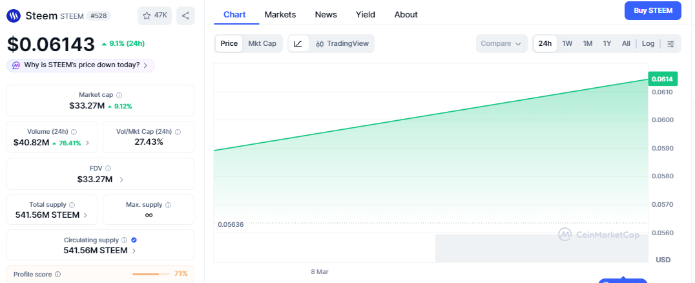Select the Price chart toggle
Screen dimensions: 695x283
click(229, 43)
